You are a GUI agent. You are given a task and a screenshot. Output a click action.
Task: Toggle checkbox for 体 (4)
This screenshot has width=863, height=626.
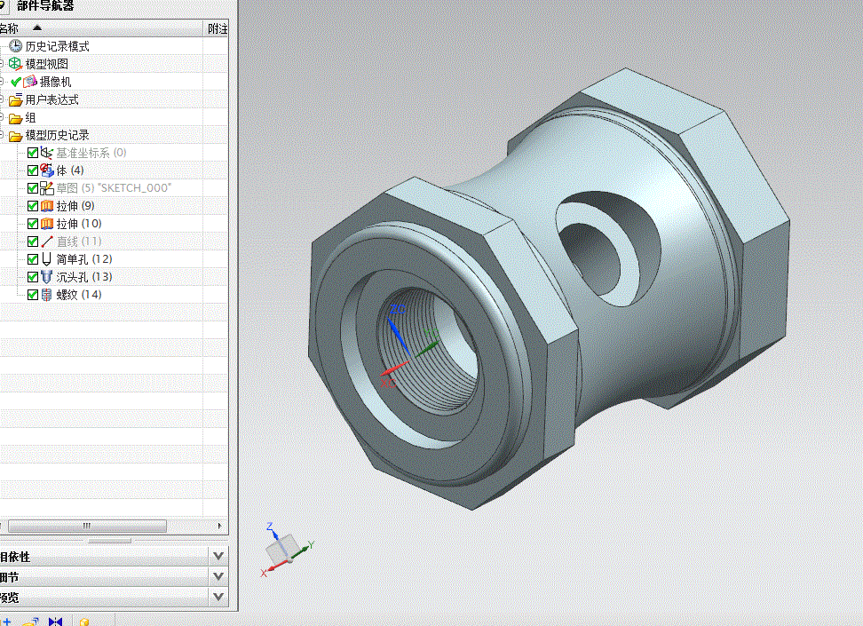[33, 170]
